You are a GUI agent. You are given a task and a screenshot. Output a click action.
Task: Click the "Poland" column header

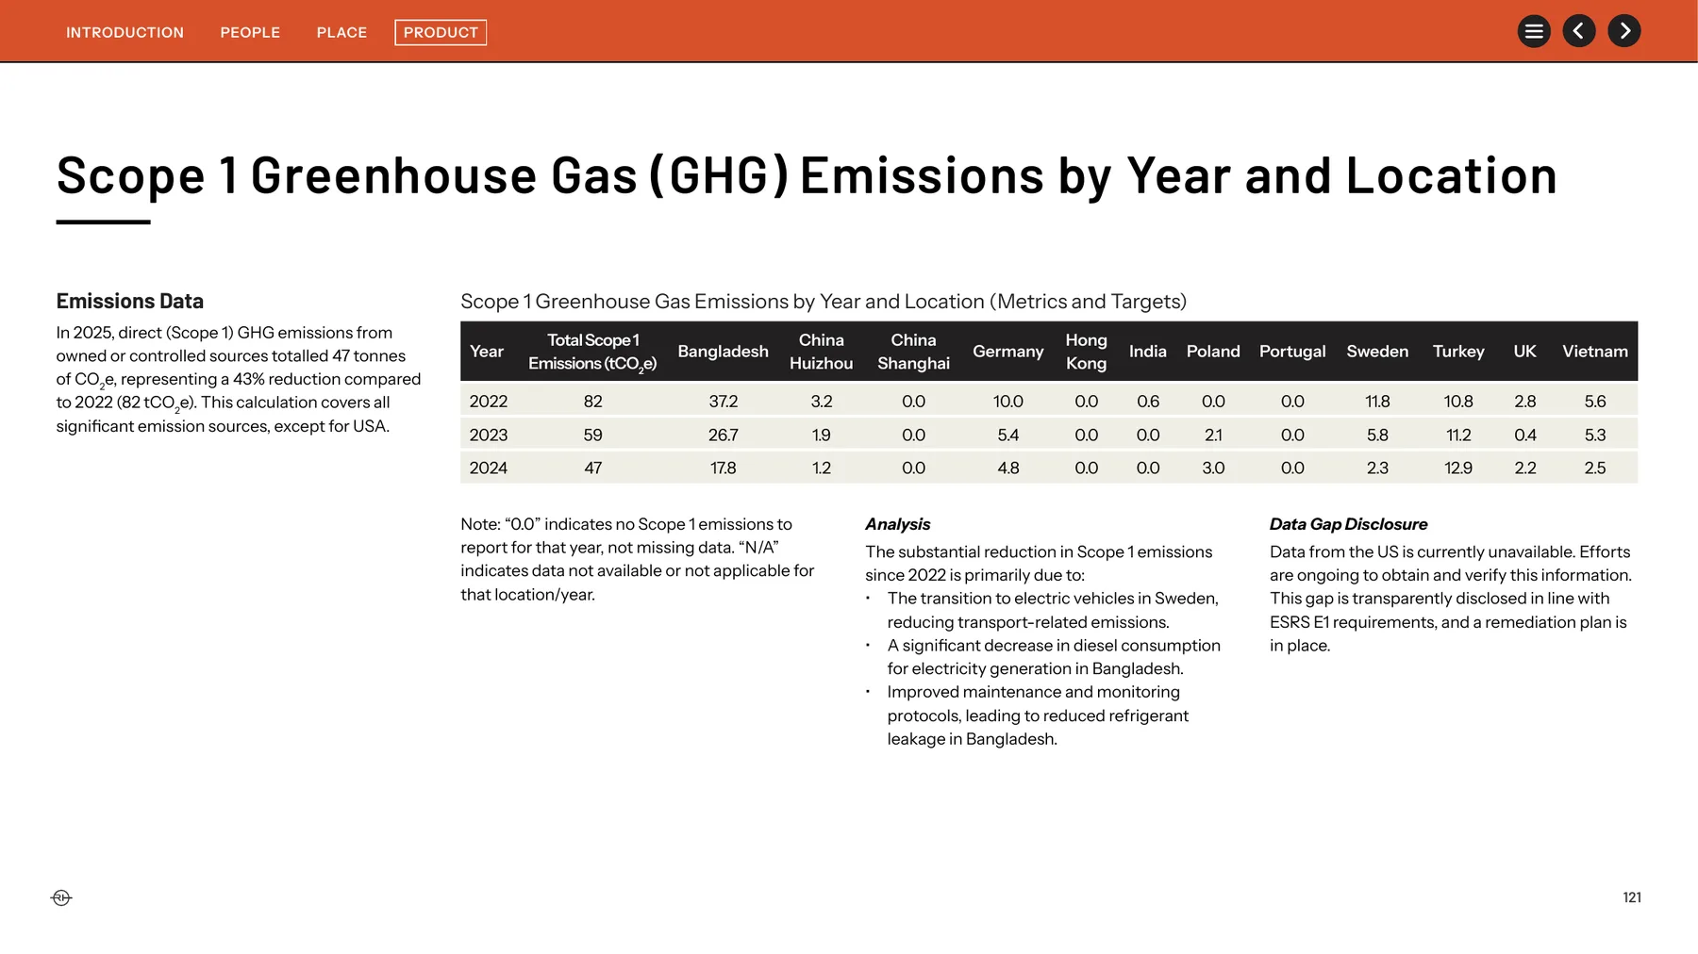pyautogui.click(x=1213, y=352)
